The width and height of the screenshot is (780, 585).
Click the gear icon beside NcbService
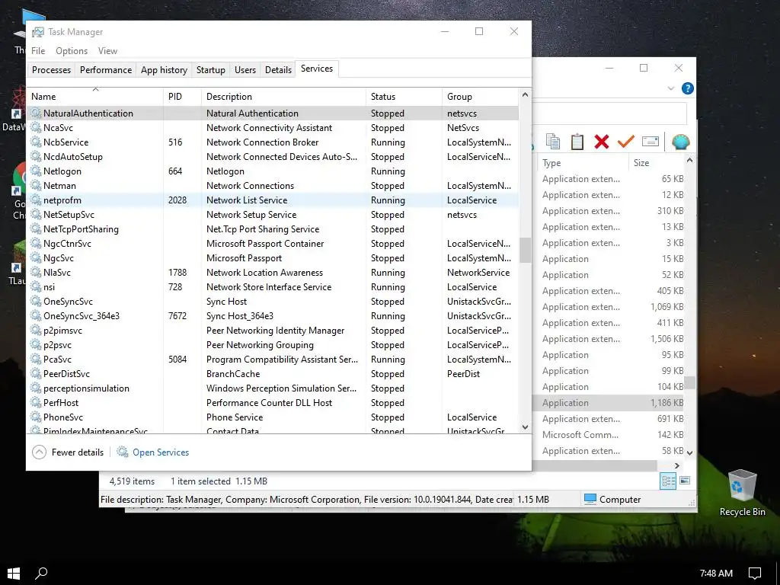point(36,142)
